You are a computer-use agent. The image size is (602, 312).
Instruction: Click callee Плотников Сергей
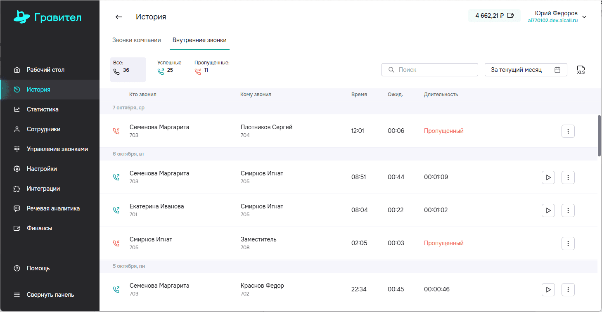[x=266, y=127]
